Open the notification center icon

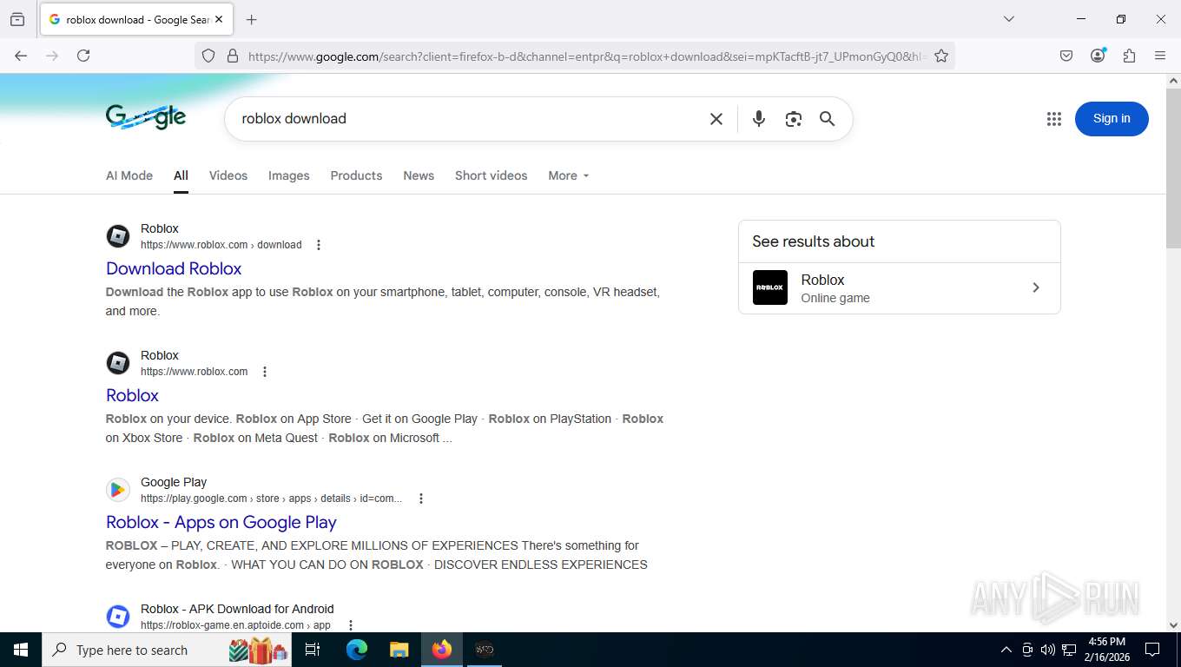(x=1152, y=650)
